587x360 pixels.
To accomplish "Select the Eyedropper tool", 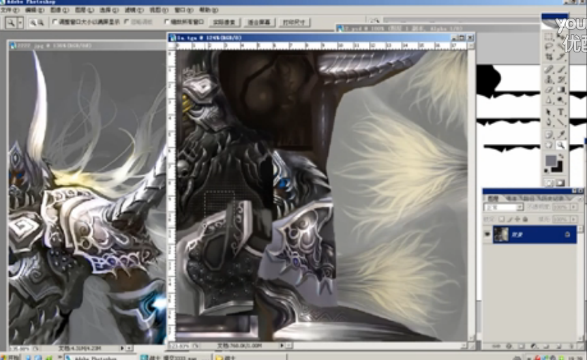I will tap(560, 134).
